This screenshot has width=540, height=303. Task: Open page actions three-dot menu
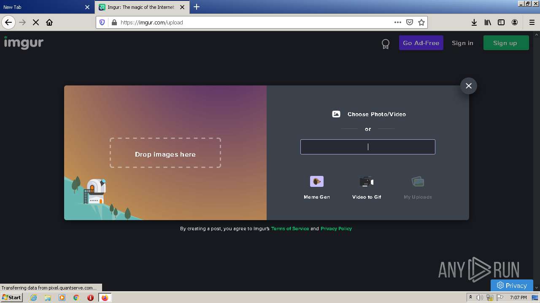coord(398,22)
